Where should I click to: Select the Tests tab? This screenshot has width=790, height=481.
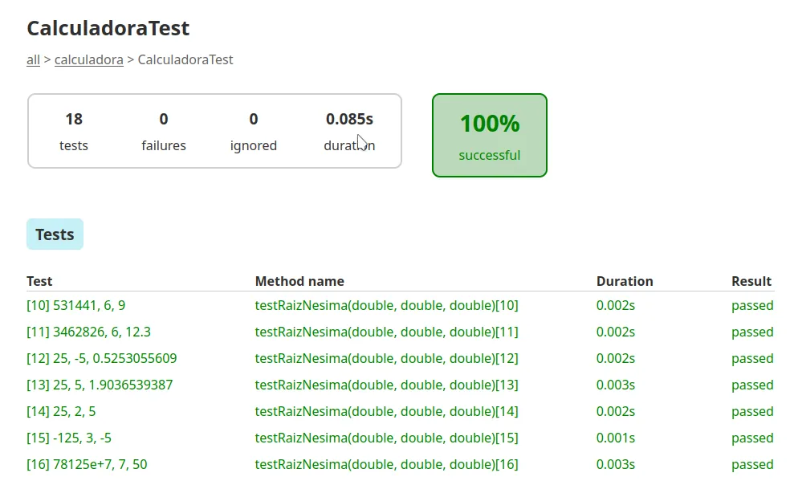[x=55, y=234]
